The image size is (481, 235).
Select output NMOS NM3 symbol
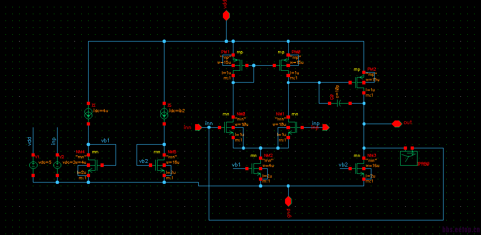click(x=358, y=168)
